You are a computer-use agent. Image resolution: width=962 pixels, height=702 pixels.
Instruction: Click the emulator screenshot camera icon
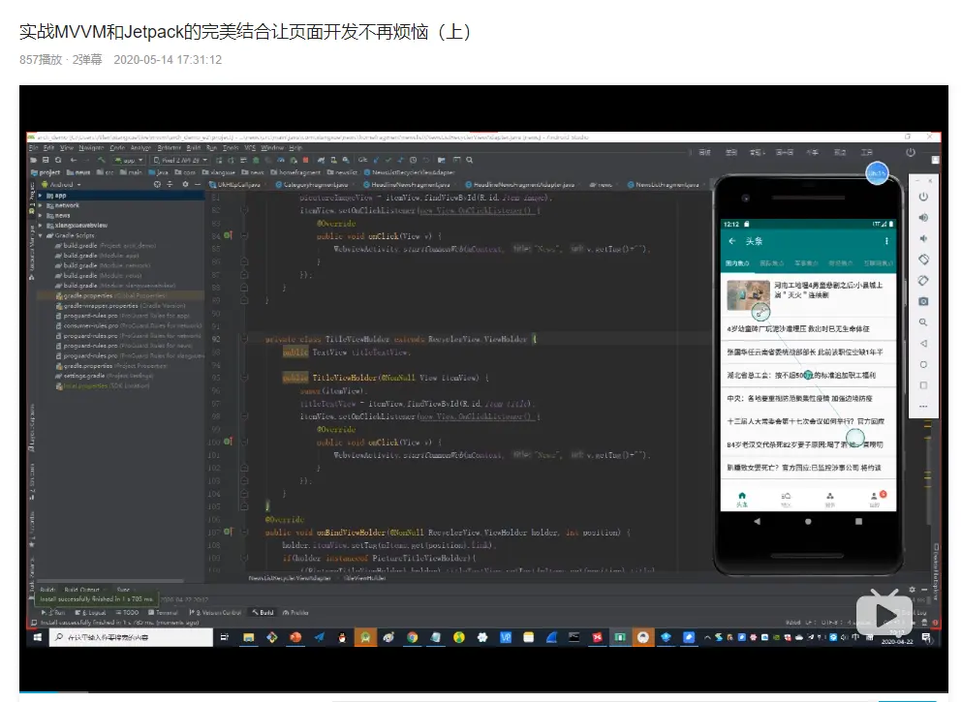(x=923, y=302)
